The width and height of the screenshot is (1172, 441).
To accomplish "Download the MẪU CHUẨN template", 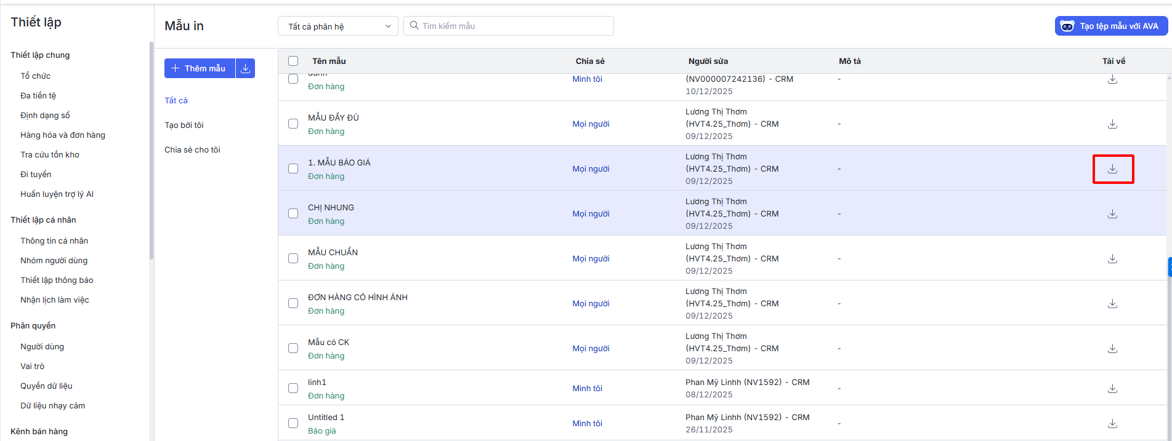I will click(1112, 259).
